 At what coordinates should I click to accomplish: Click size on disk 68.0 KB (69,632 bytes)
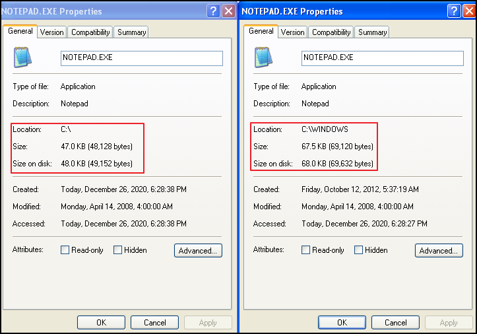click(x=337, y=164)
